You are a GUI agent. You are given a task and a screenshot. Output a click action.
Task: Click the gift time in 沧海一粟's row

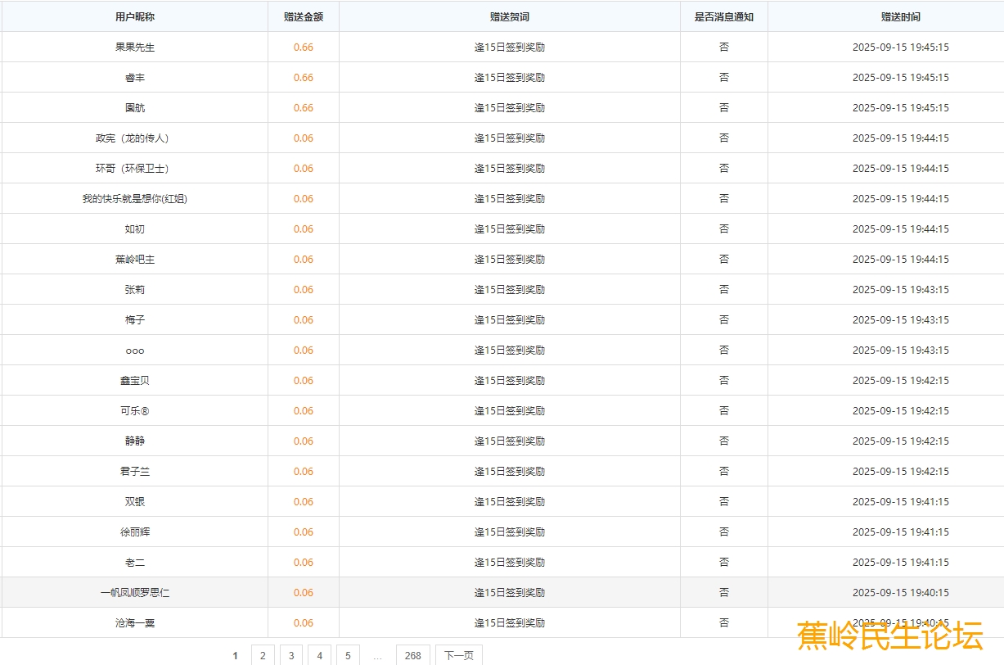point(900,623)
